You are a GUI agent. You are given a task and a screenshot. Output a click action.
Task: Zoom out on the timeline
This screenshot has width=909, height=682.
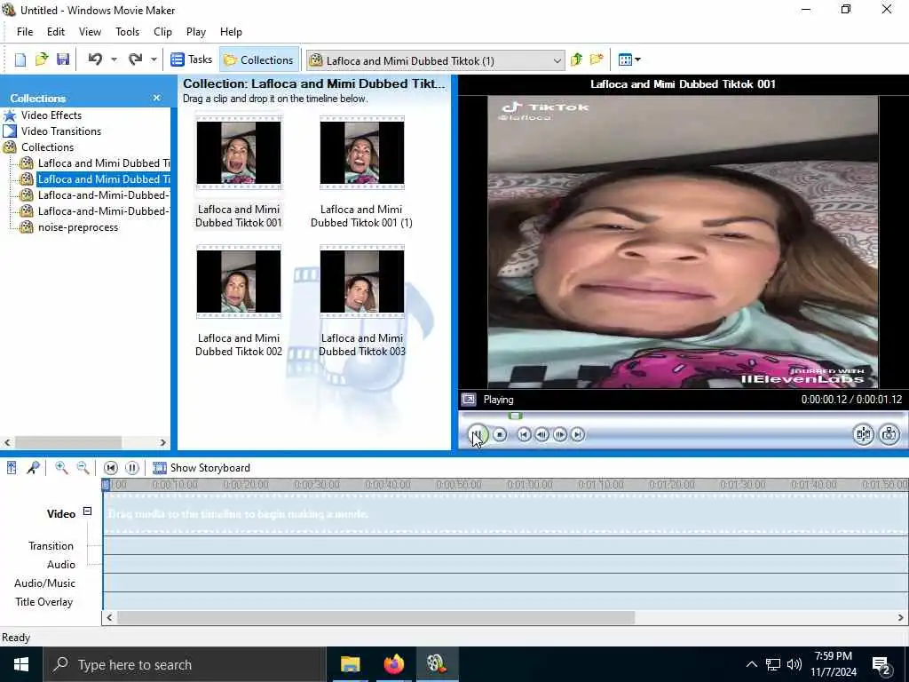(x=83, y=468)
